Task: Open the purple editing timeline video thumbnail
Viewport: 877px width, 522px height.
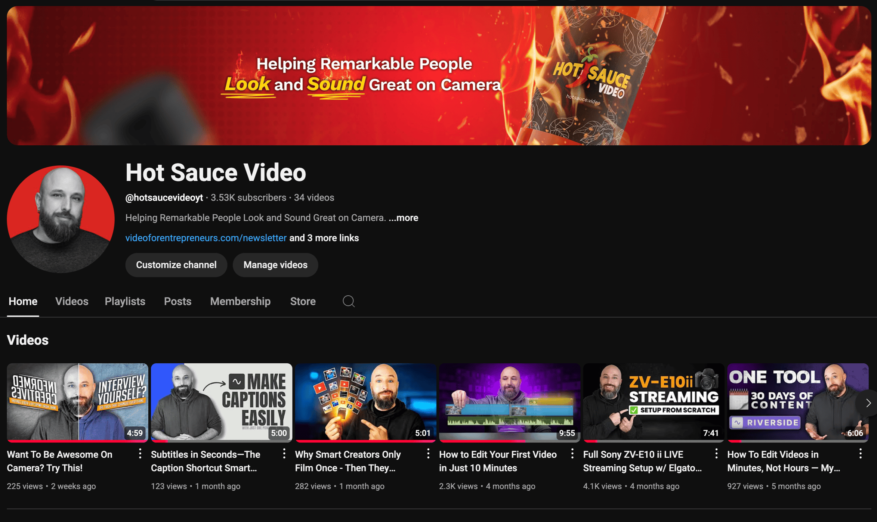Action: point(510,403)
